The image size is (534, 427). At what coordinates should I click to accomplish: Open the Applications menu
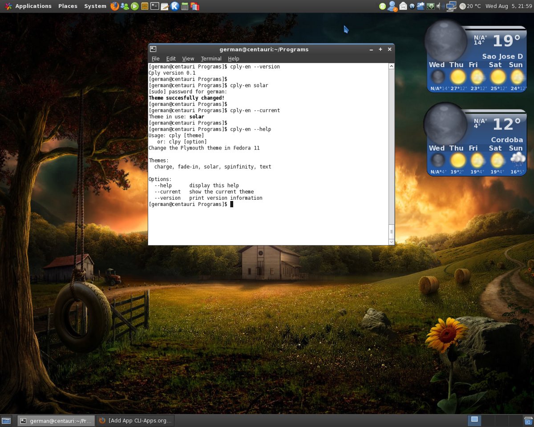click(33, 6)
